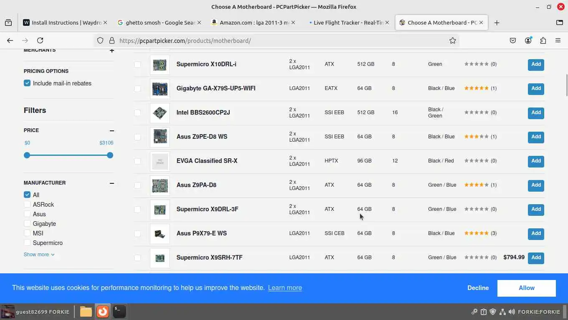568x320 pixels.
Task: Save page to Pocket icon
Action: [513, 40]
